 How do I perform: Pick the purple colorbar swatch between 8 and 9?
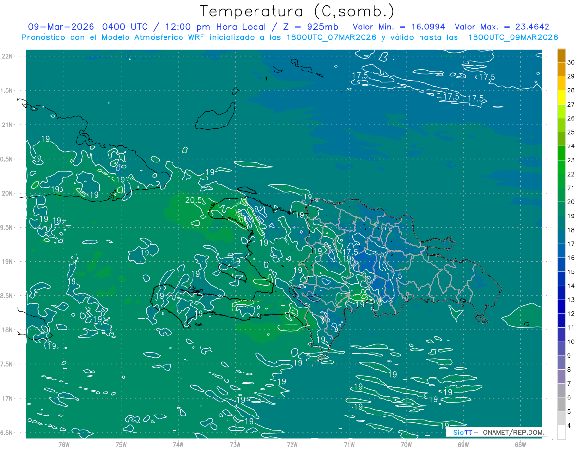coord(561,362)
